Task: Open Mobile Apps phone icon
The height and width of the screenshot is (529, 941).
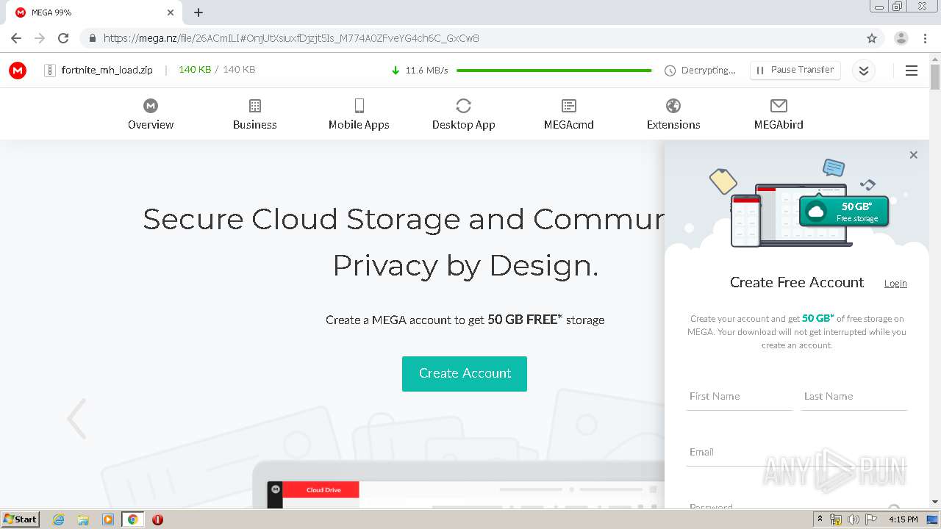Action: pyautogui.click(x=359, y=106)
